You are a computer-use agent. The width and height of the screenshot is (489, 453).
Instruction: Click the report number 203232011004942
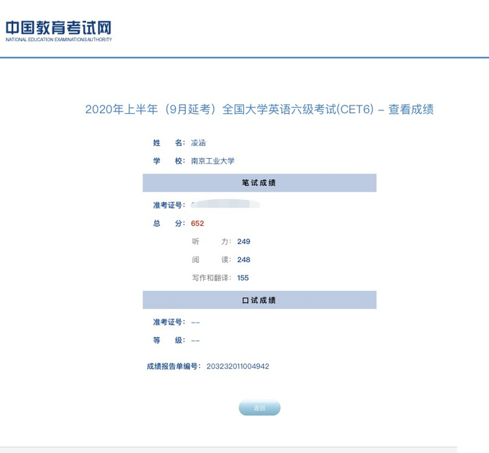[238, 366]
